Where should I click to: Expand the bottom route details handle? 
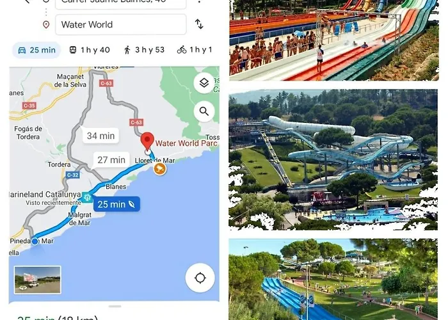115,307
